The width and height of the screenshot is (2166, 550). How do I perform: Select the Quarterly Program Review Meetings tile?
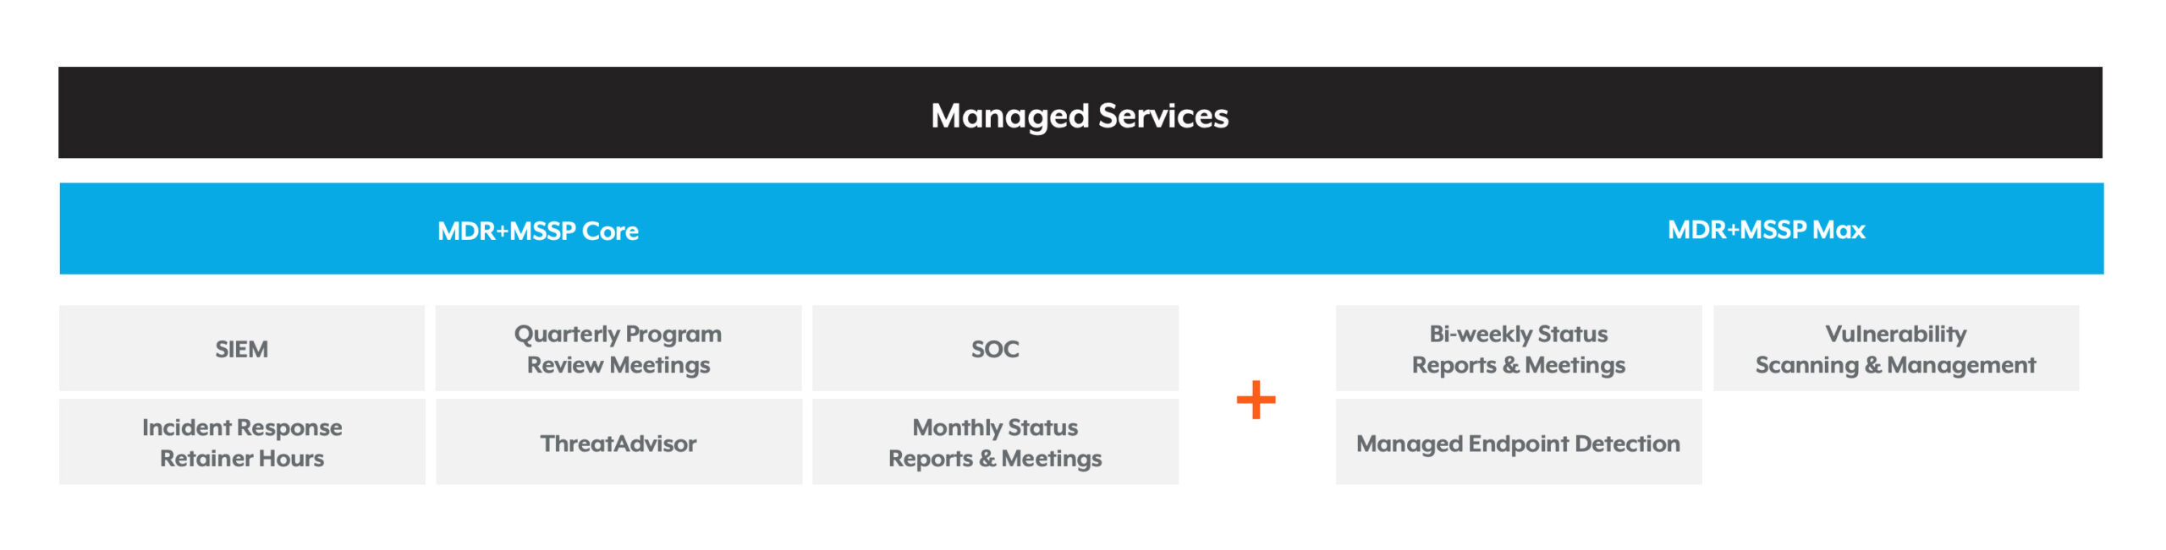[x=618, y=348]
